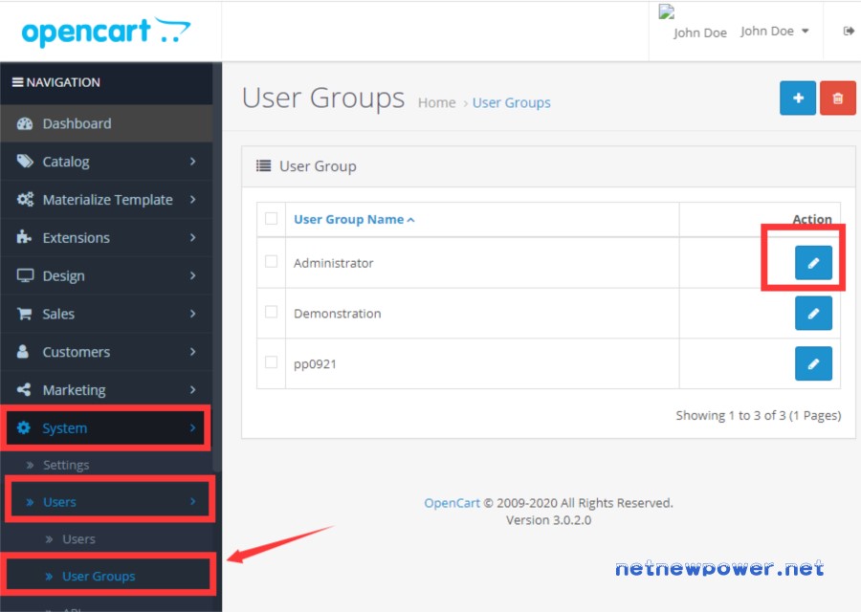This screenshot has width=861, height=612.
Task: Click pencil edit icon for Demonstration group
Action: 813,313
